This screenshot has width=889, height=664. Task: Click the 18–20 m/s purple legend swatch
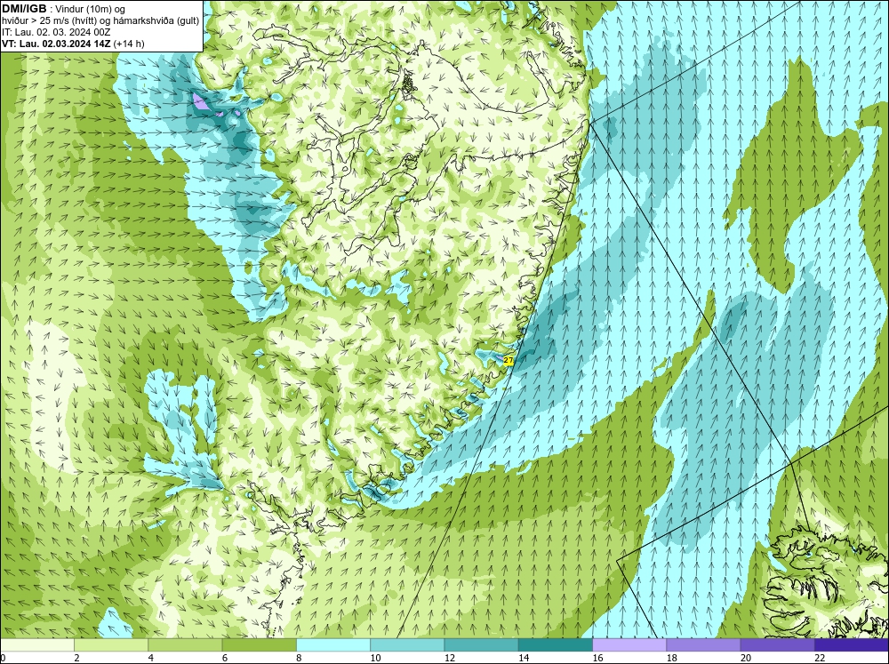tap(703, 645)
